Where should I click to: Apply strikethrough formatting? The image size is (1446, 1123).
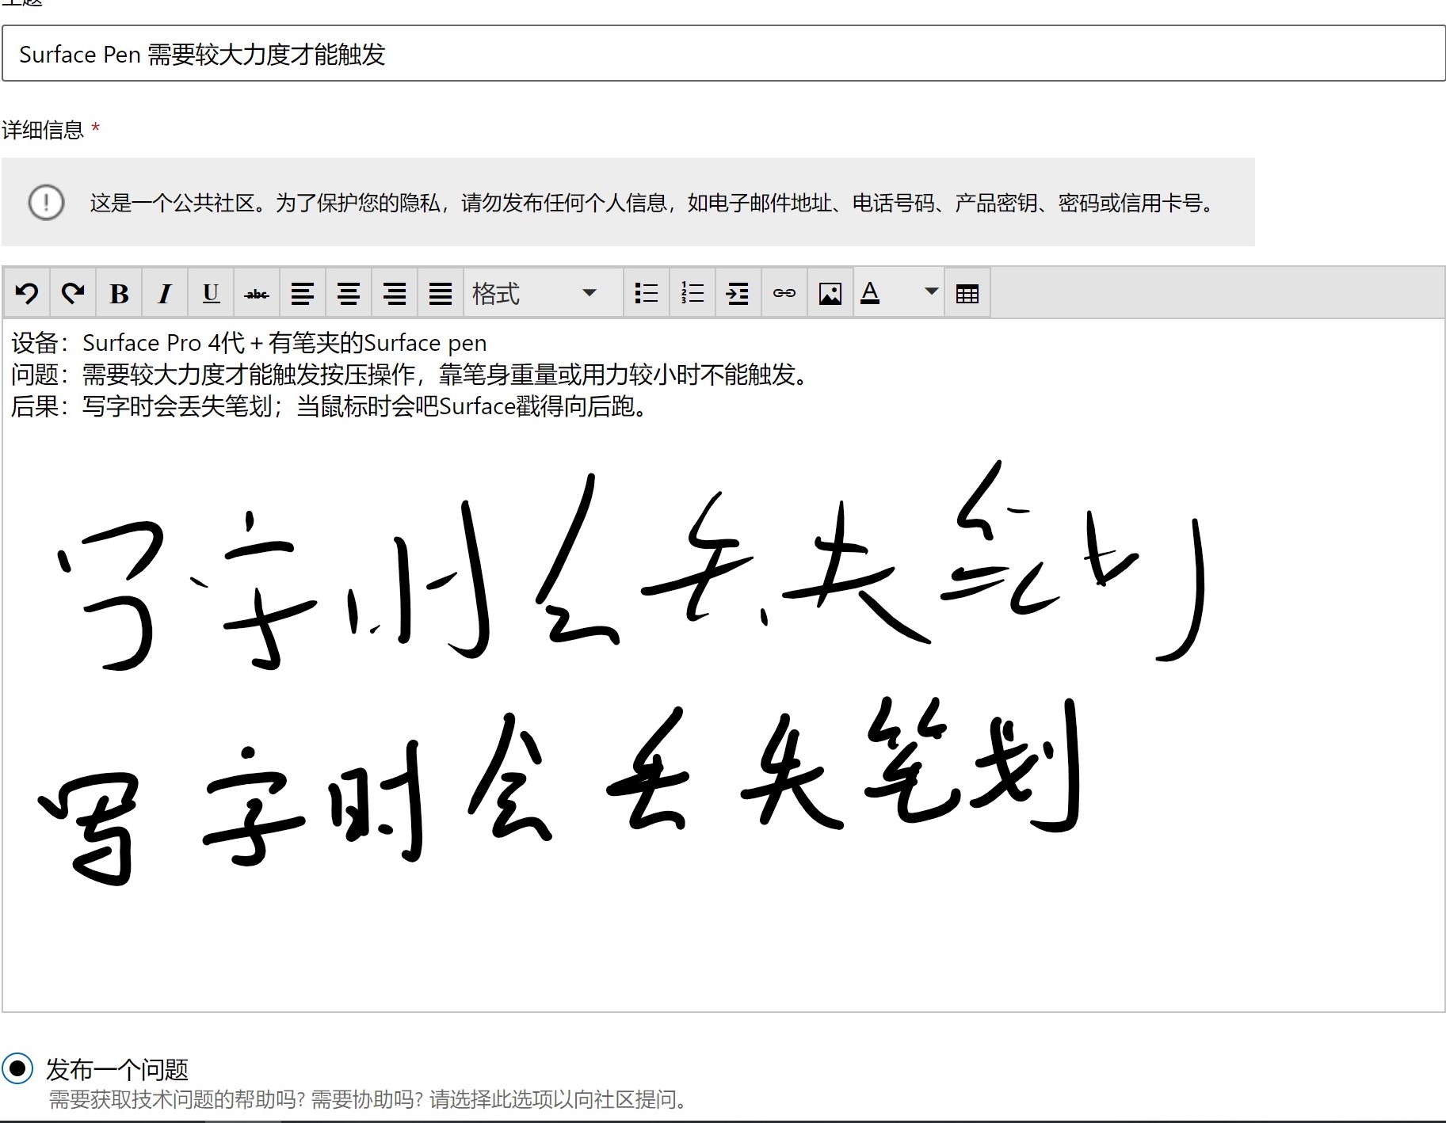coord(257,294)
